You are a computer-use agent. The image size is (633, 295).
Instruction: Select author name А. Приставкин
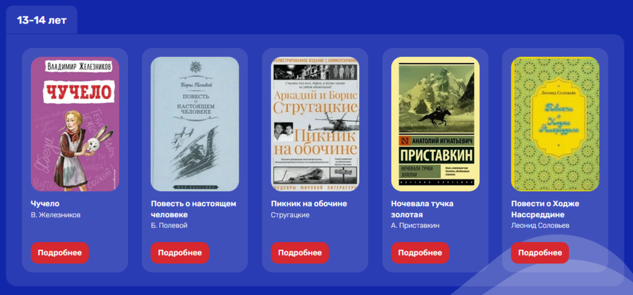pos(415,225)
